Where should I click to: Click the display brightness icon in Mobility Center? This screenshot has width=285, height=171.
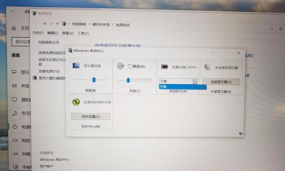pos(76,65)
